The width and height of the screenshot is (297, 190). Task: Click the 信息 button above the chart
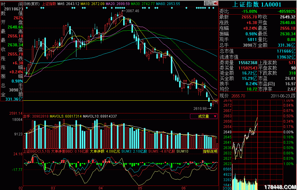(208, 4)
